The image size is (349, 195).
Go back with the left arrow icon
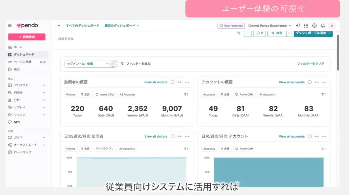pos(59,26)
